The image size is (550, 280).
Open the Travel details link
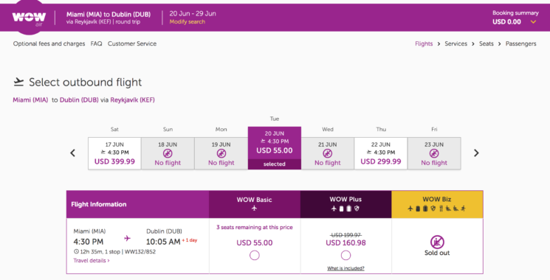pyautogui.click(x=92, y=260)
